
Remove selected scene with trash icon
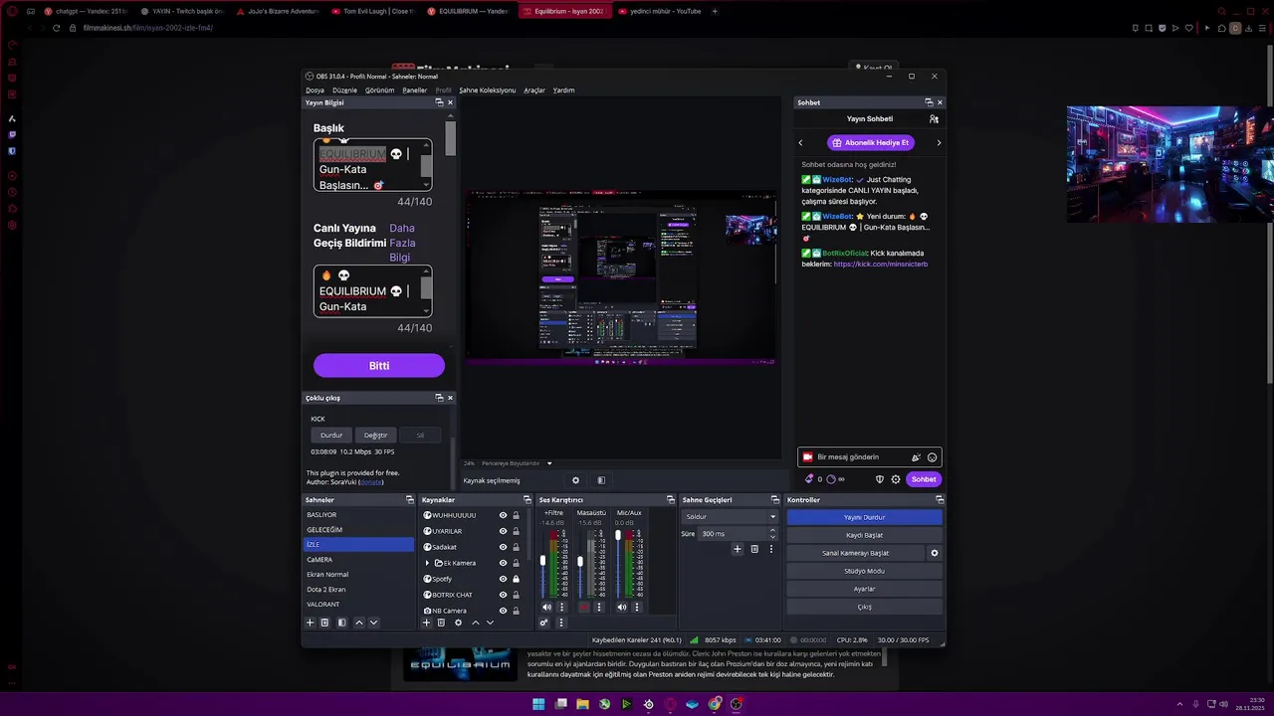(324, 623)
